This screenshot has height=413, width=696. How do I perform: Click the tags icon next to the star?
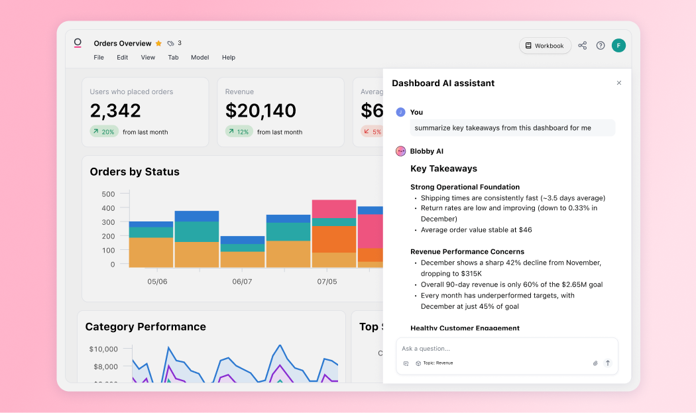[170, 44]
